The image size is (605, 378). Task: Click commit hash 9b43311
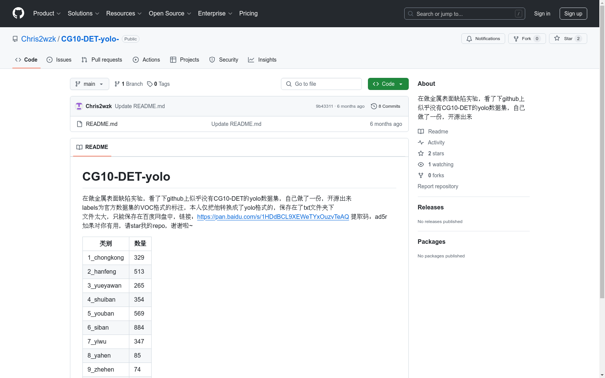324,106
